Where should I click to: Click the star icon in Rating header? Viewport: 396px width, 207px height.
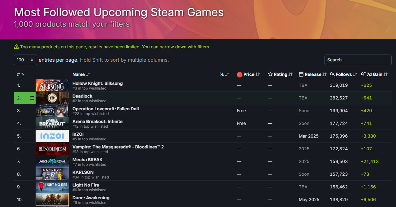[270, 74]
